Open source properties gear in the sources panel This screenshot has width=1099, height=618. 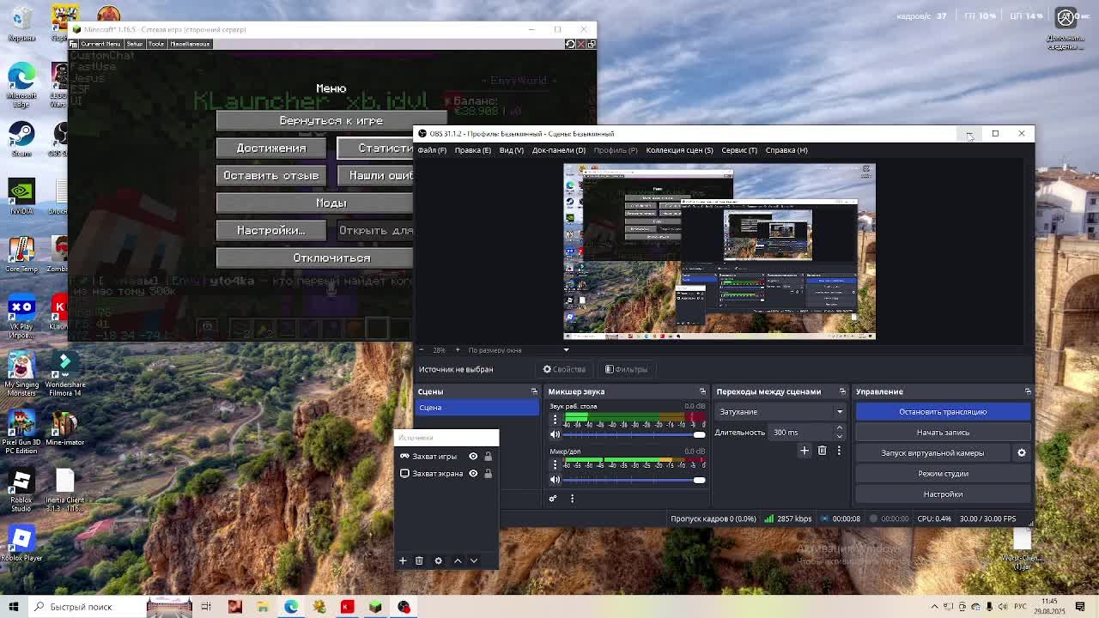coord(438,560)
